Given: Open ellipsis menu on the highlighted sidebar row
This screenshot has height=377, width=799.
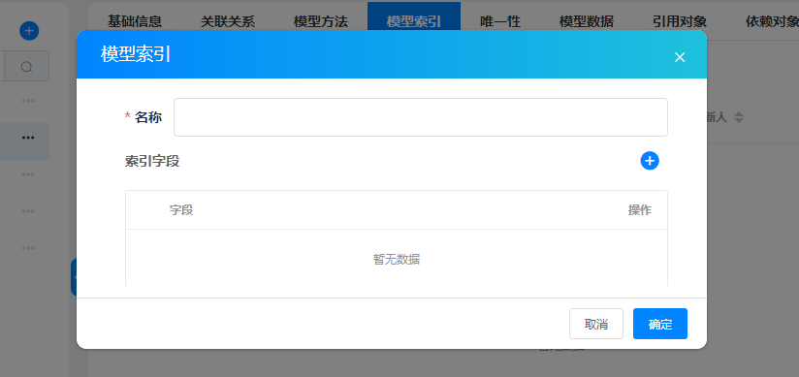Looking at the screenshot, I should point(28,138).
